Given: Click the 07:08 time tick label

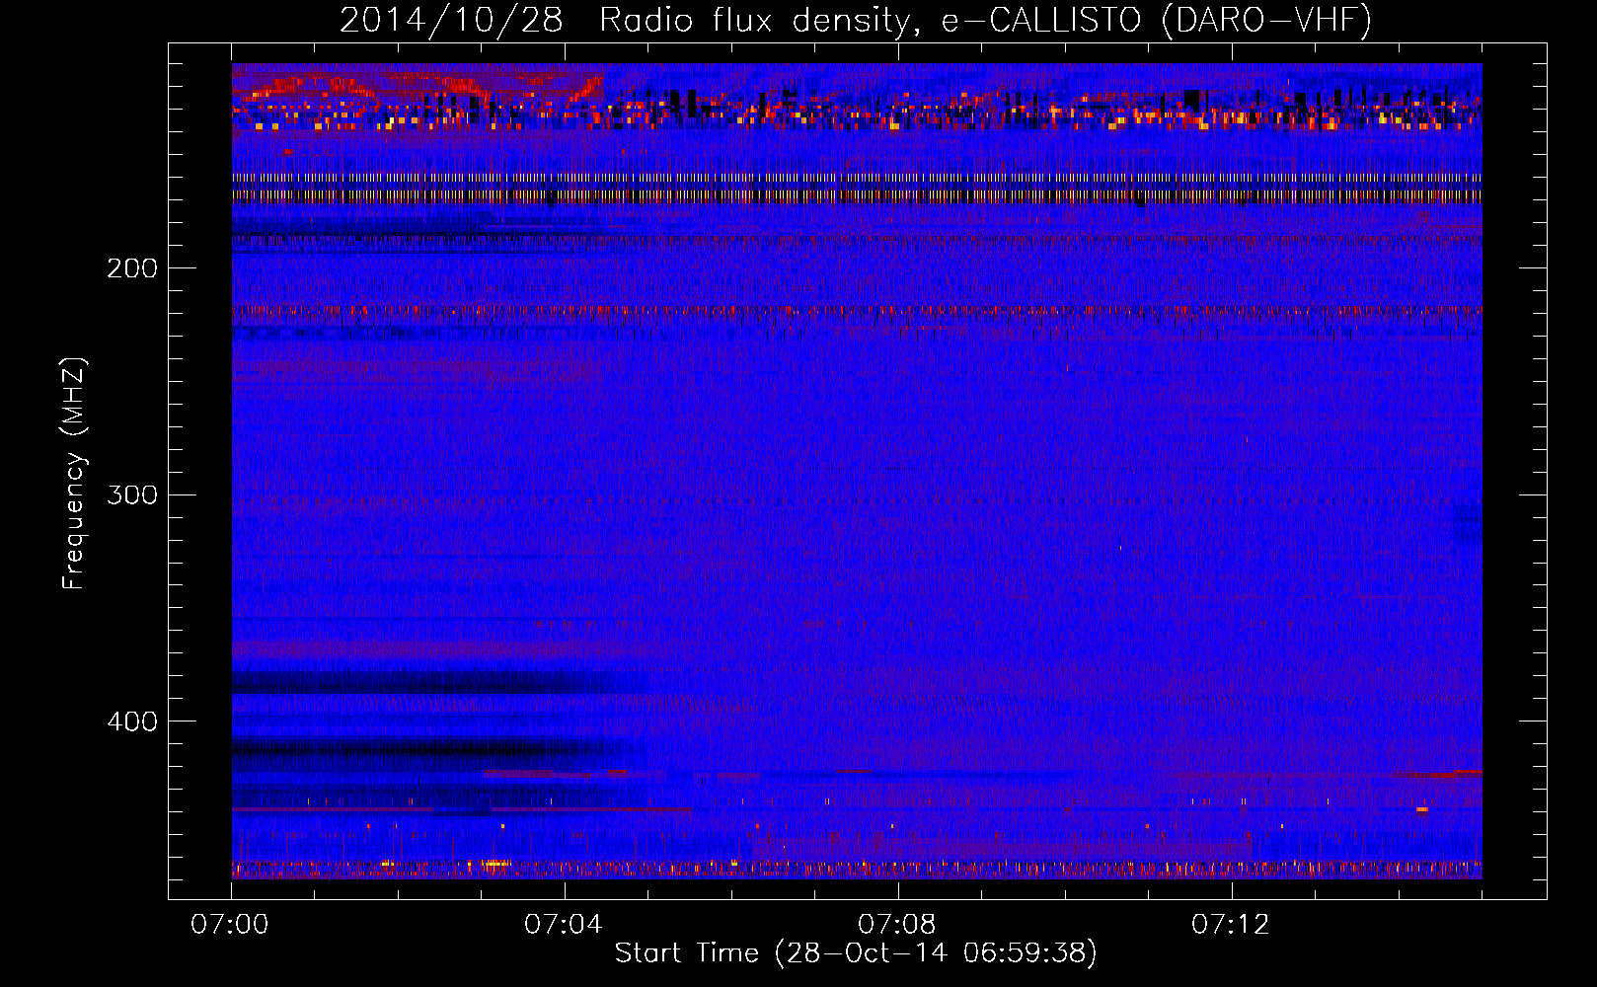Looking at the screenshot, I should click(x=897, y=924).
